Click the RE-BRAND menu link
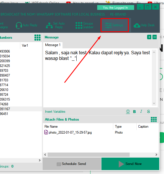The height and width of the screenshot is (174, 164). pos(118,14)
